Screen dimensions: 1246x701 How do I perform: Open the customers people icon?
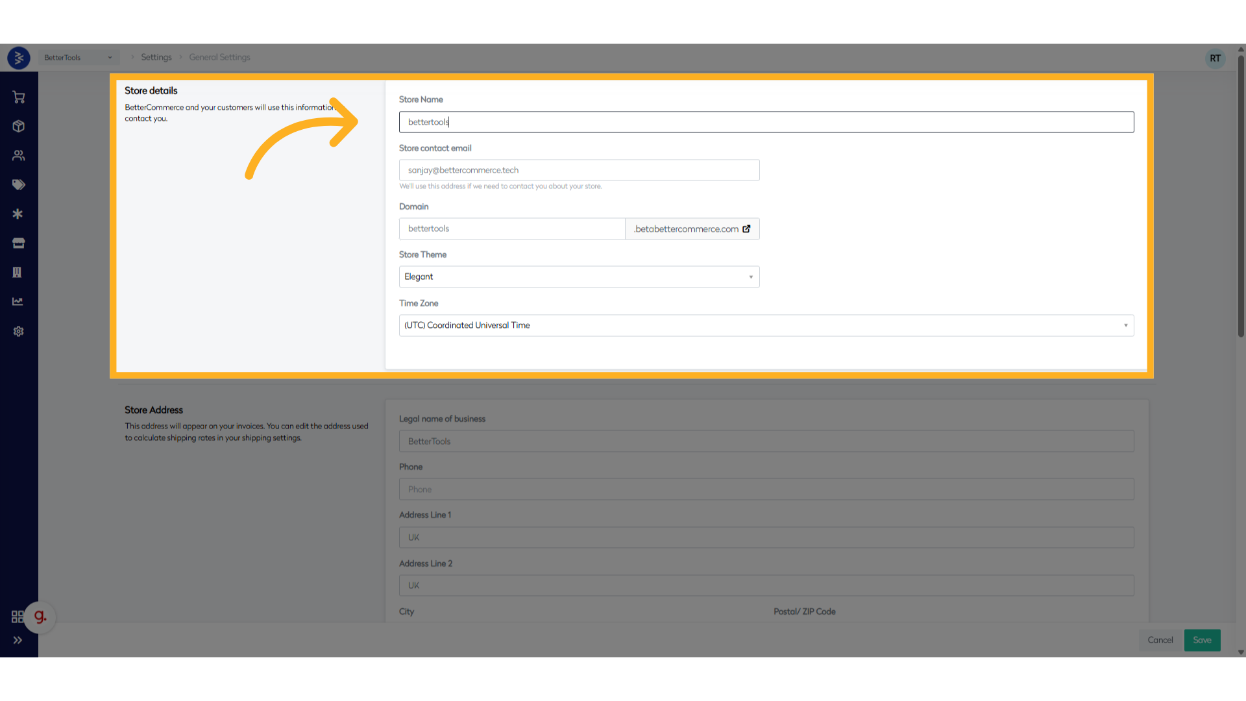click(18, 156)
